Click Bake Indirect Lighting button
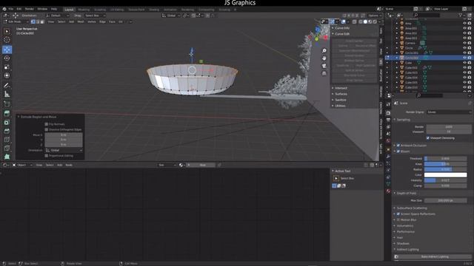 coord(435,256)
